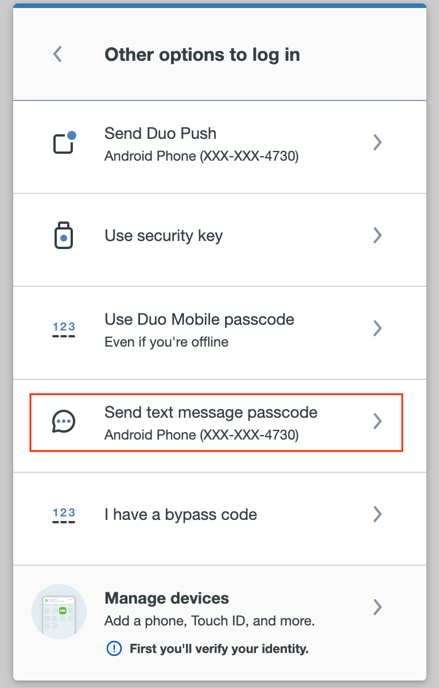The height and width of the screenshot is (688, 439).
Task: Click the identity verification info icon
Action: click(114, 648)
